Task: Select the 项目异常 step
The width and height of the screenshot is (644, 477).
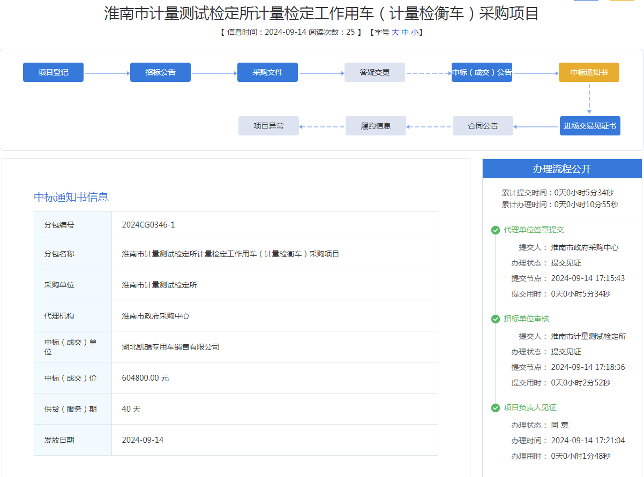Action: (x=268, y=126)
